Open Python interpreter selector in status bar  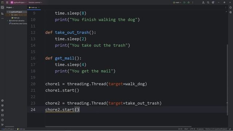coord(216,129)
